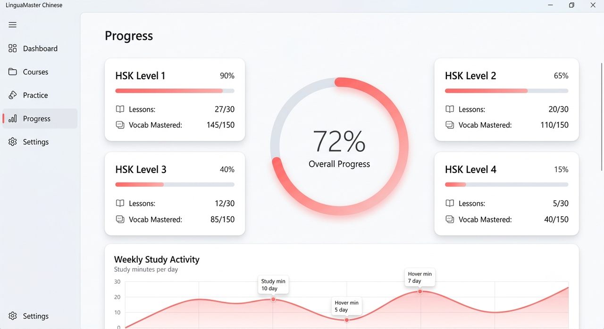
Task: Click the 15% value on HSK Level 4
Action: tap(561, 169)
